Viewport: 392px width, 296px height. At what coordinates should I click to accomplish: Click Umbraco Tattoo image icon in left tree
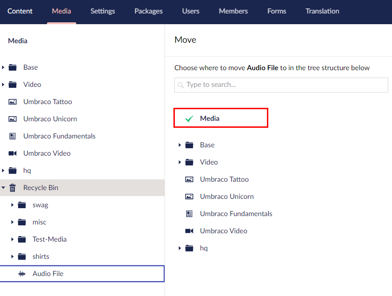[13, 102]
